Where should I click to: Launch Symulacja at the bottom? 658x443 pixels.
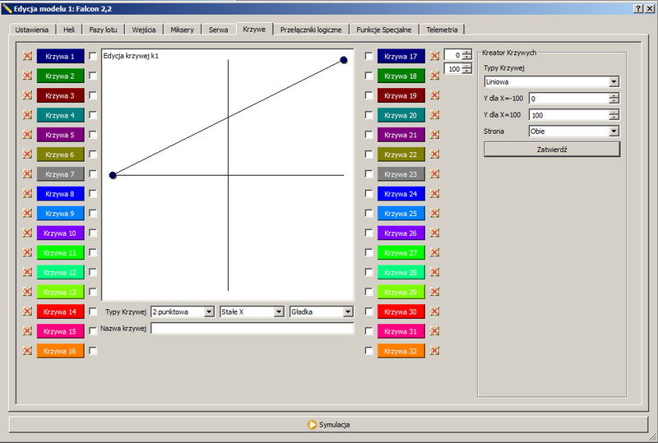pyautogui.click(x=328, y=425)
